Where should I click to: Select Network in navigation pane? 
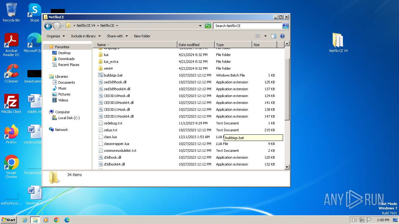point(61,130)
